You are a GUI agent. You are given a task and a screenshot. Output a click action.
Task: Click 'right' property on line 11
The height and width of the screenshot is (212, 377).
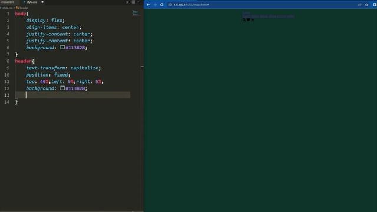point(83,81)
